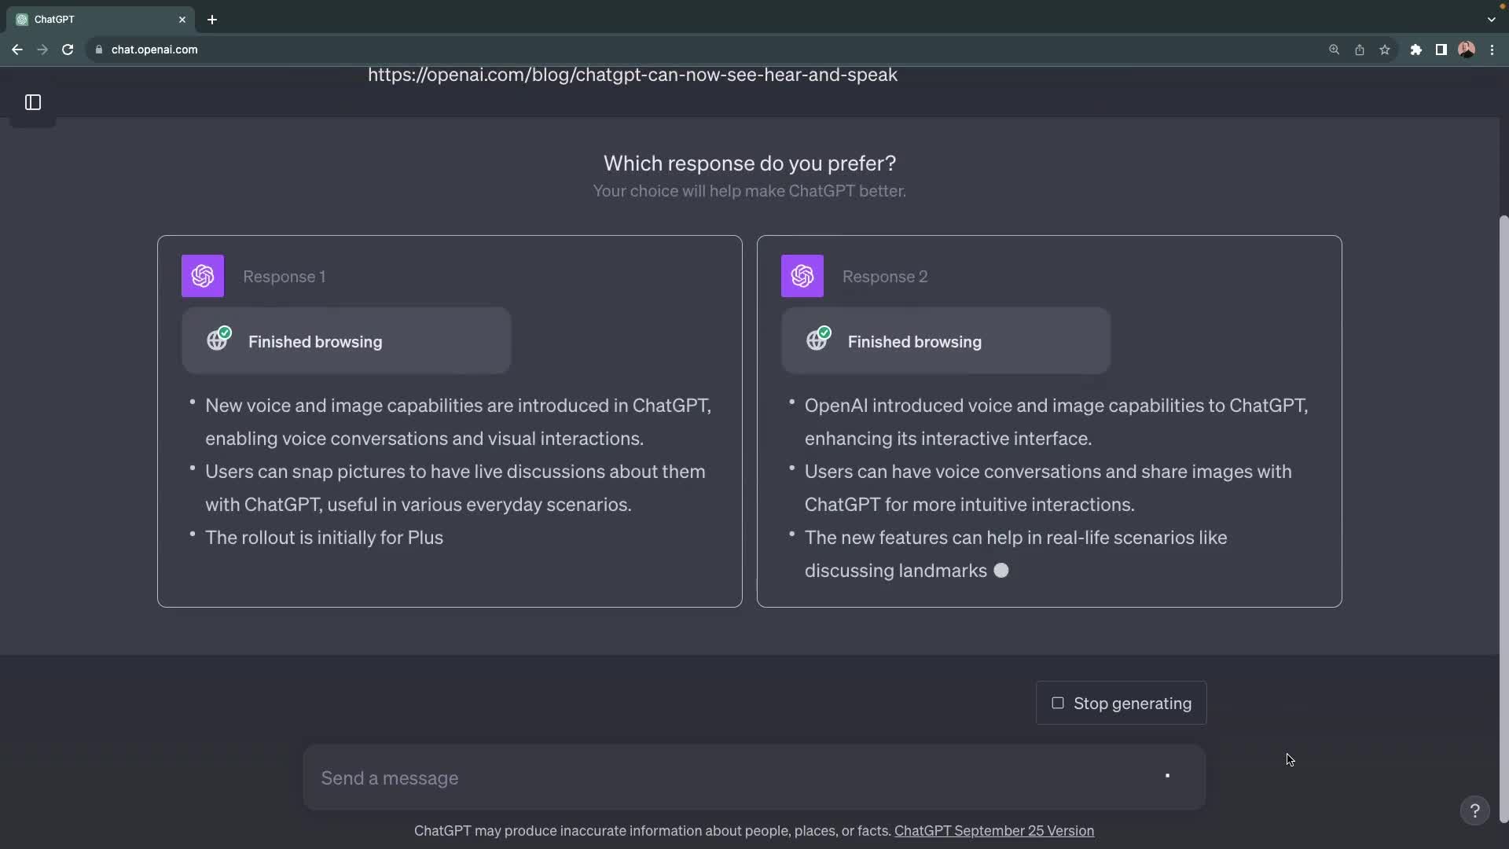Click the globe icon in Response 1 browsing
This screenshot has width=1509, height=849.
click(218, 340)
